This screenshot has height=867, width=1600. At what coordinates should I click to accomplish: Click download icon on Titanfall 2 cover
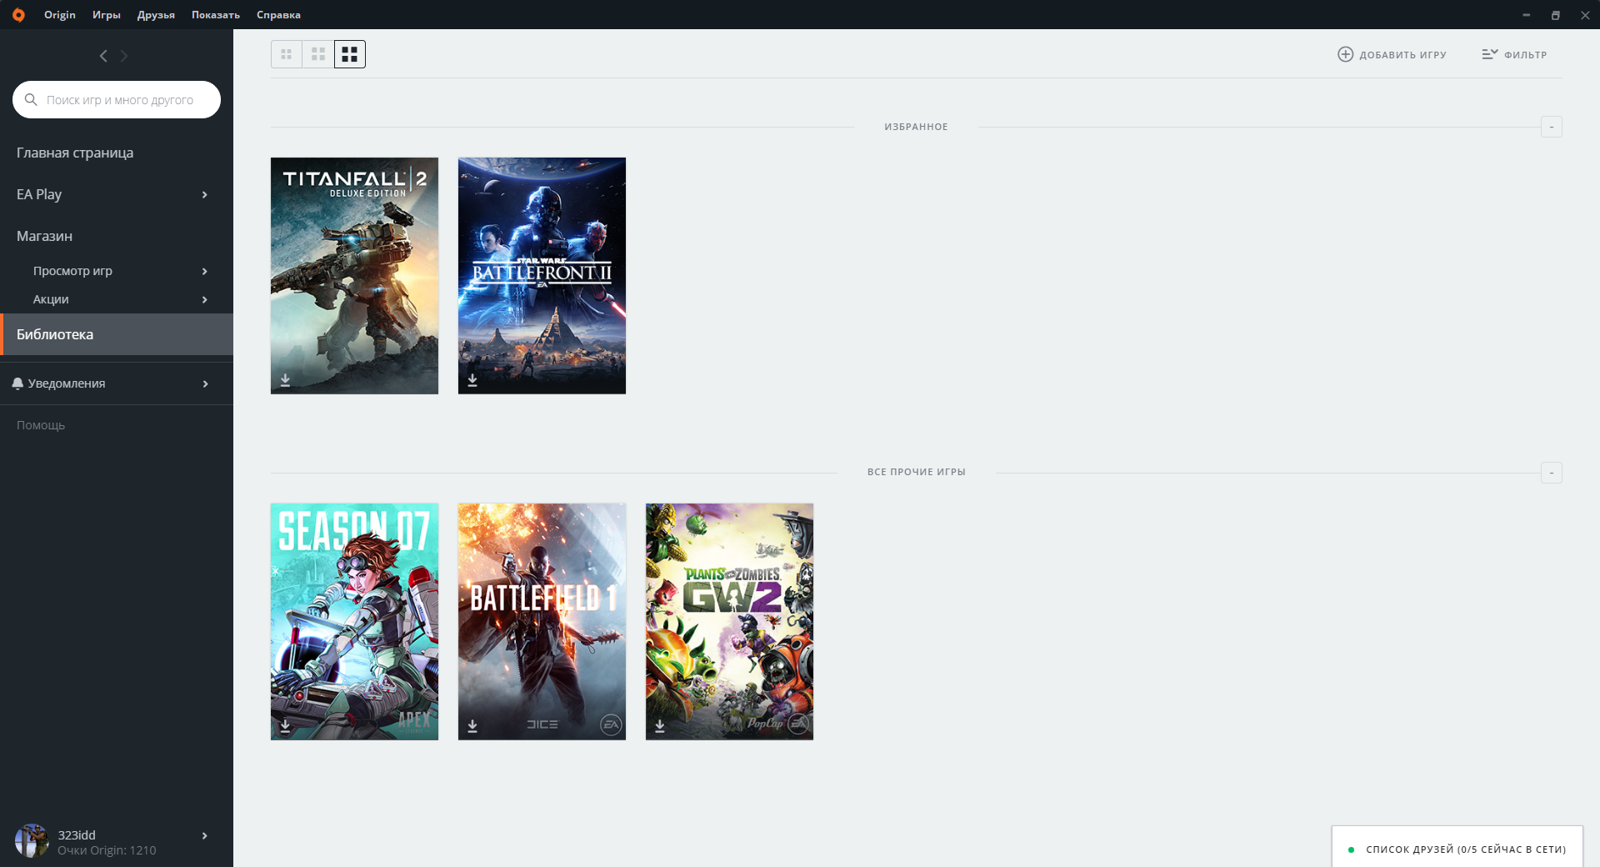tap(285, 380)
